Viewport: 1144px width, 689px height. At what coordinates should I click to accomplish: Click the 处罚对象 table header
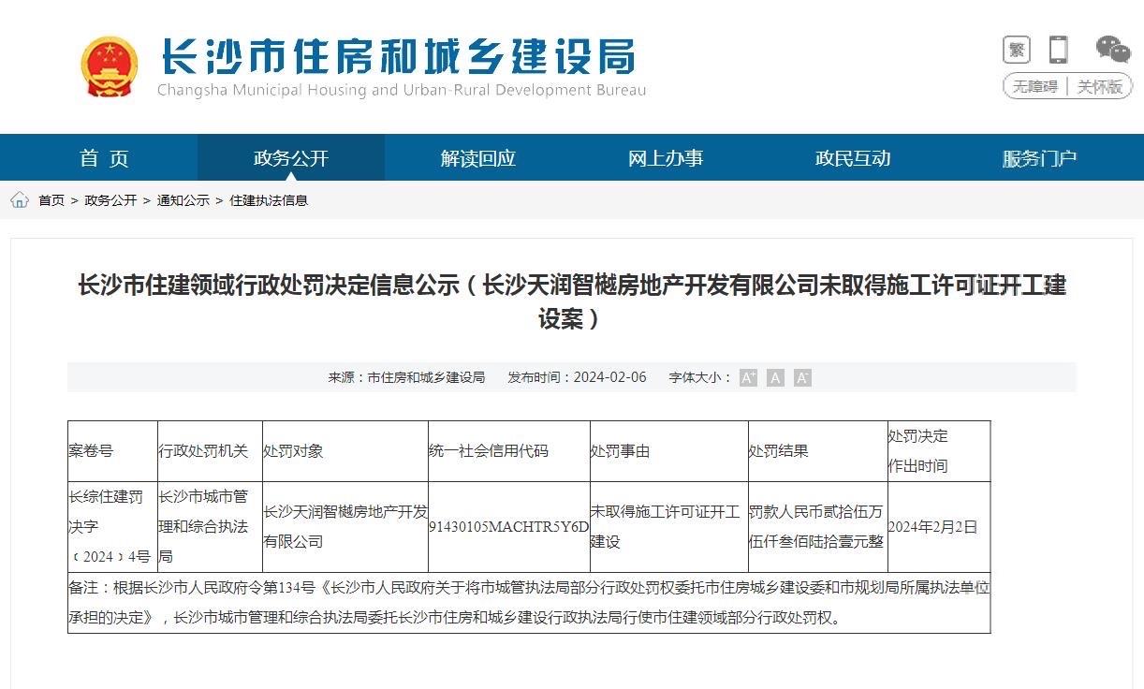coord(345,451)
